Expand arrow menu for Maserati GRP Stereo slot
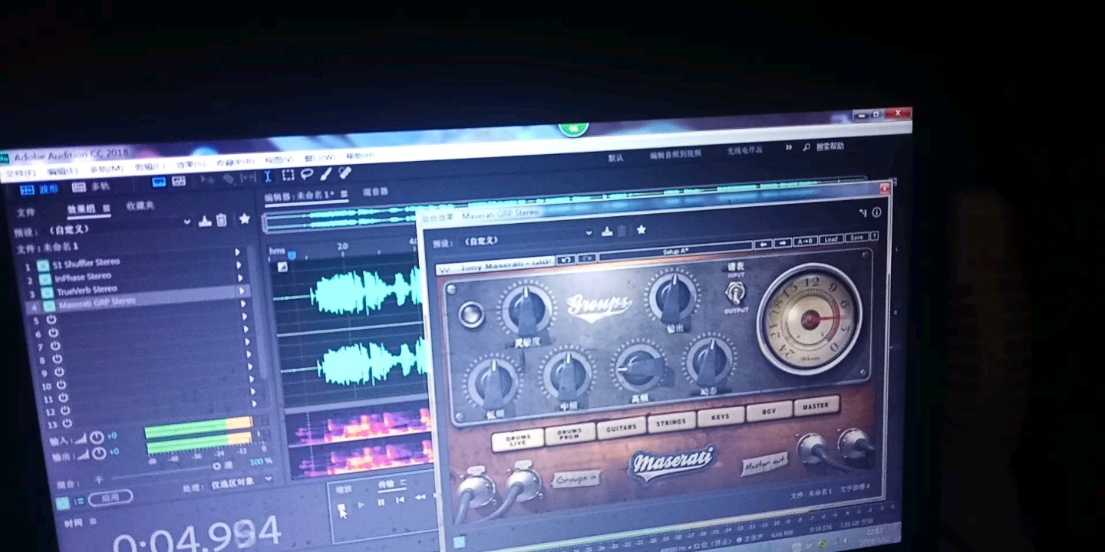Screen dimensions: 1105x552 [x=242, y=291]
